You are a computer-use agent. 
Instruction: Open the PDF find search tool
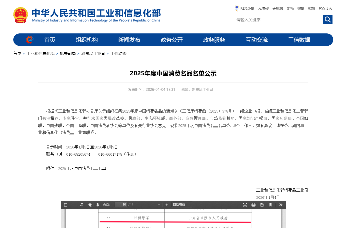point(81,205)
